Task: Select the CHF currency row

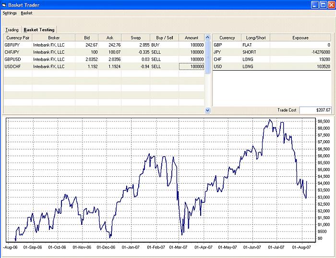Action: tap(272, 60)
